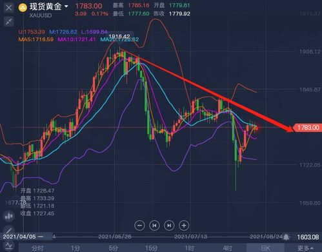Click the 0.17% change percentage
322x252 pixels.
[x=99, y=14]
